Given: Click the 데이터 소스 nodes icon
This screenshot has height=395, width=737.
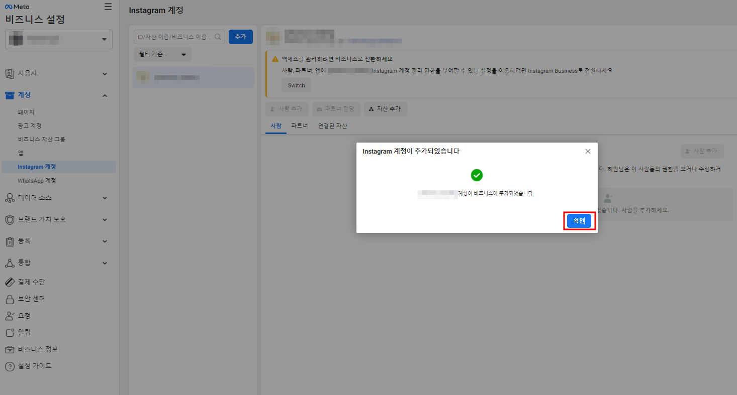Looking at the screenshot, I should (x=10, y=198).
